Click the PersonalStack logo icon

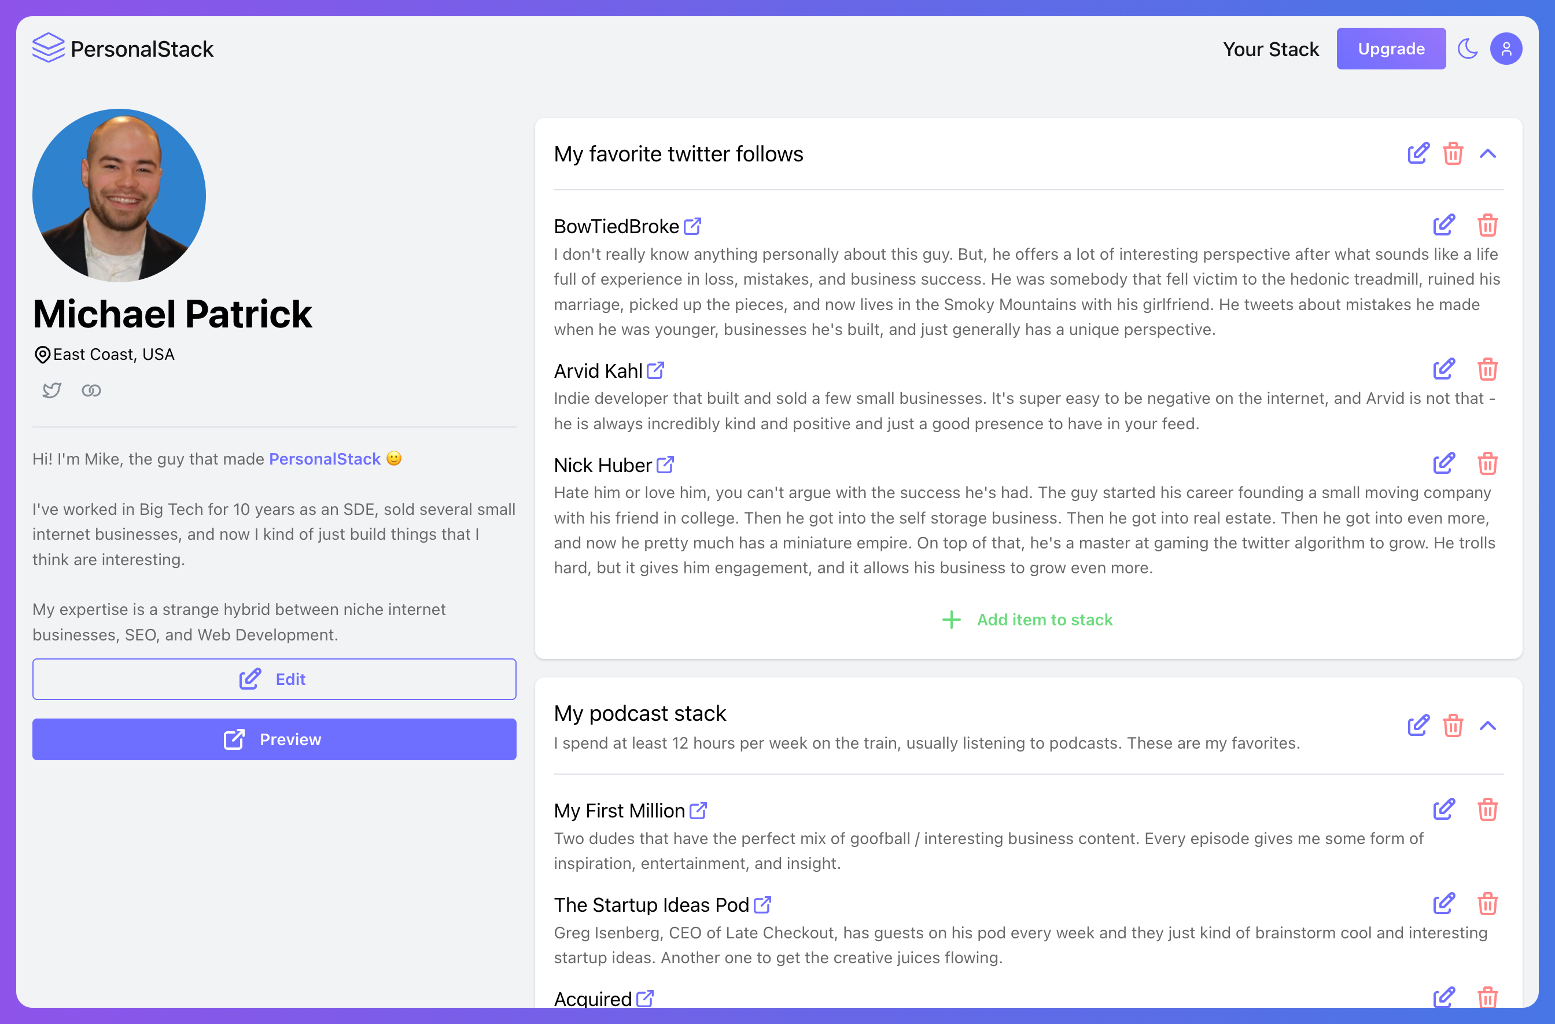(x=49, y=49)
